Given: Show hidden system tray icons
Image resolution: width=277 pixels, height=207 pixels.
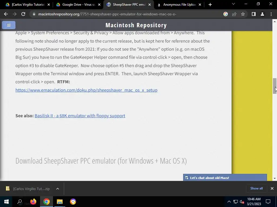Looking at the screenshot, I should tap(229, 202).
